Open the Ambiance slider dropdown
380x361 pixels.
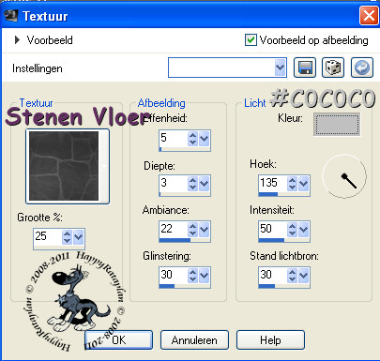click(204, 230)
